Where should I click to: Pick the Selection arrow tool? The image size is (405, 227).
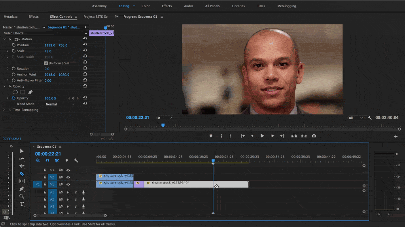[x=21, y=151]
